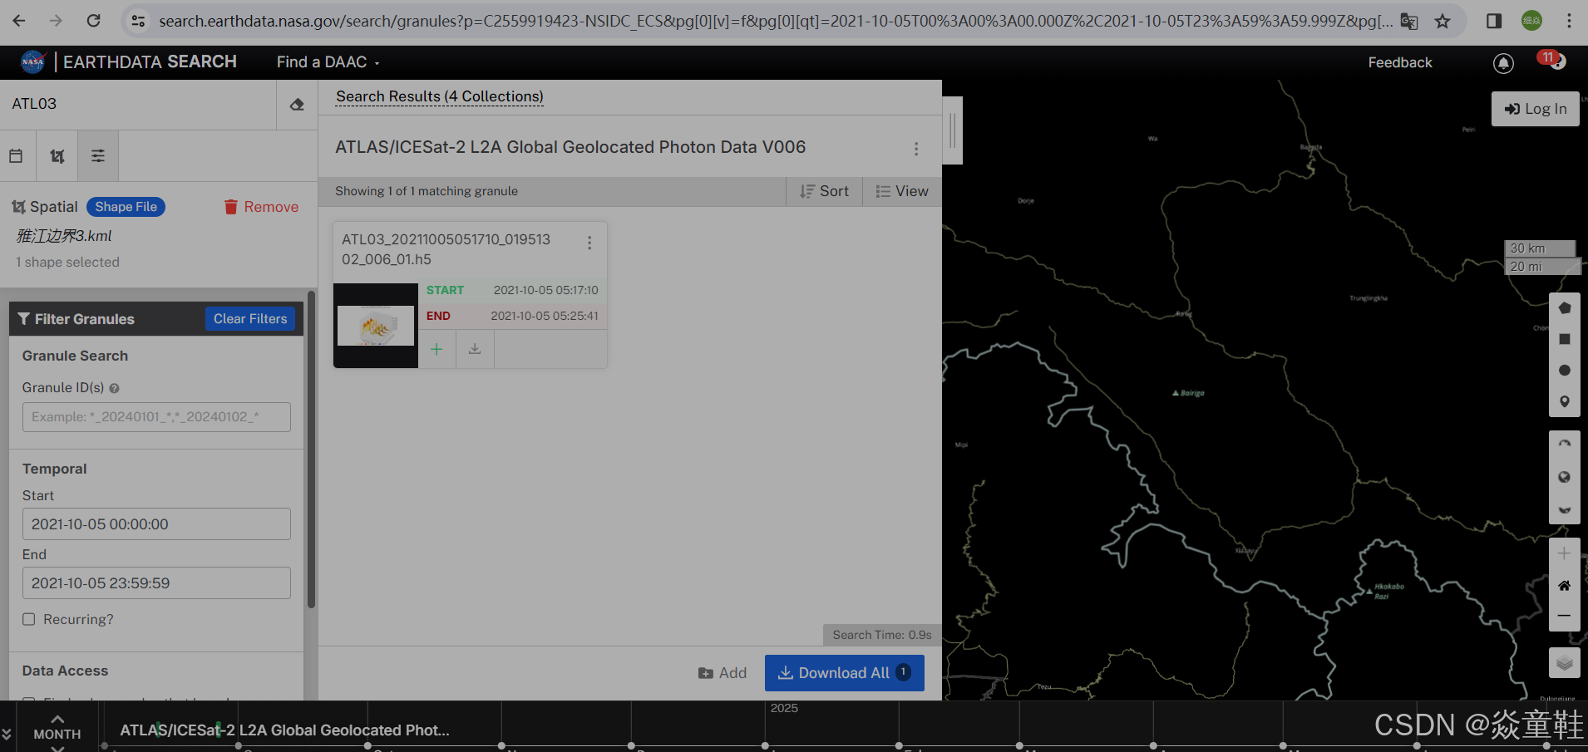Reload the Earthdata Search page

pyautogui.click(x=94, y=21)
